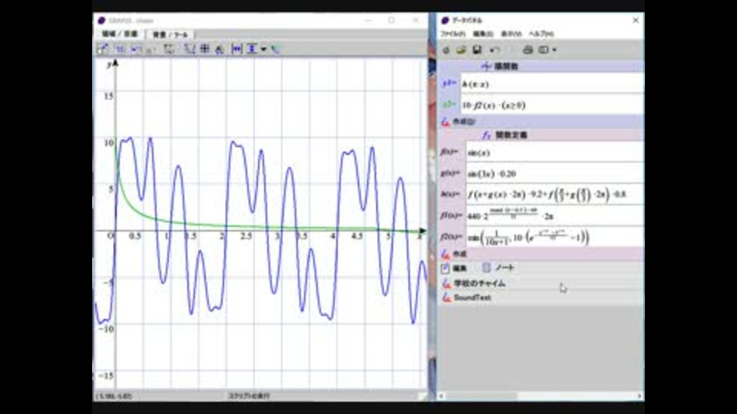This screenshot has height=414, width=737.
Task: Click the horizontal width-fit arrows icon
Action: [236, 49]
